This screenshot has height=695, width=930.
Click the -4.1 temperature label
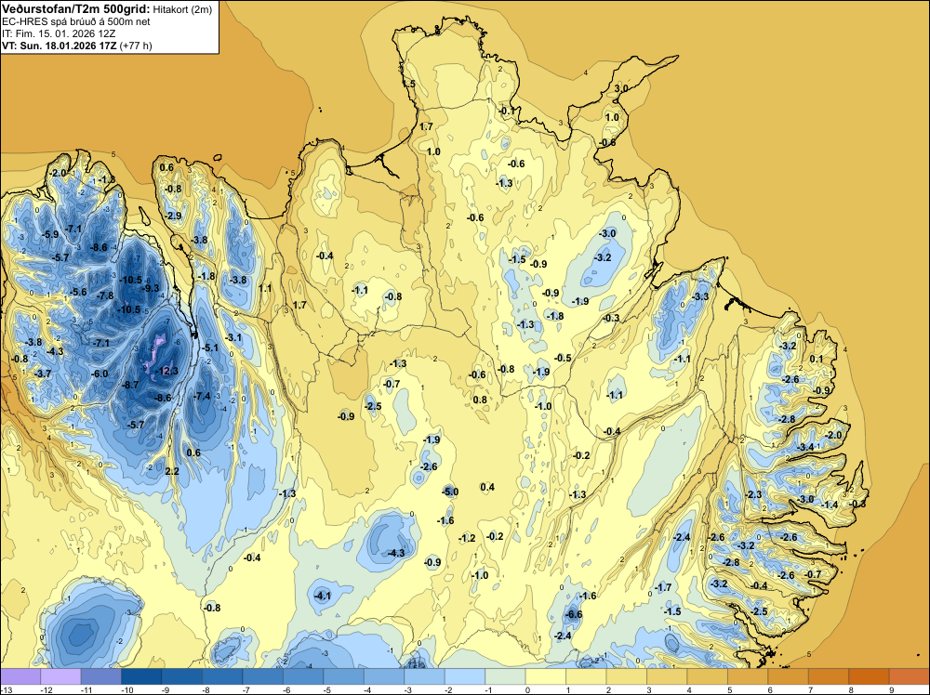(x=323, y=597)
